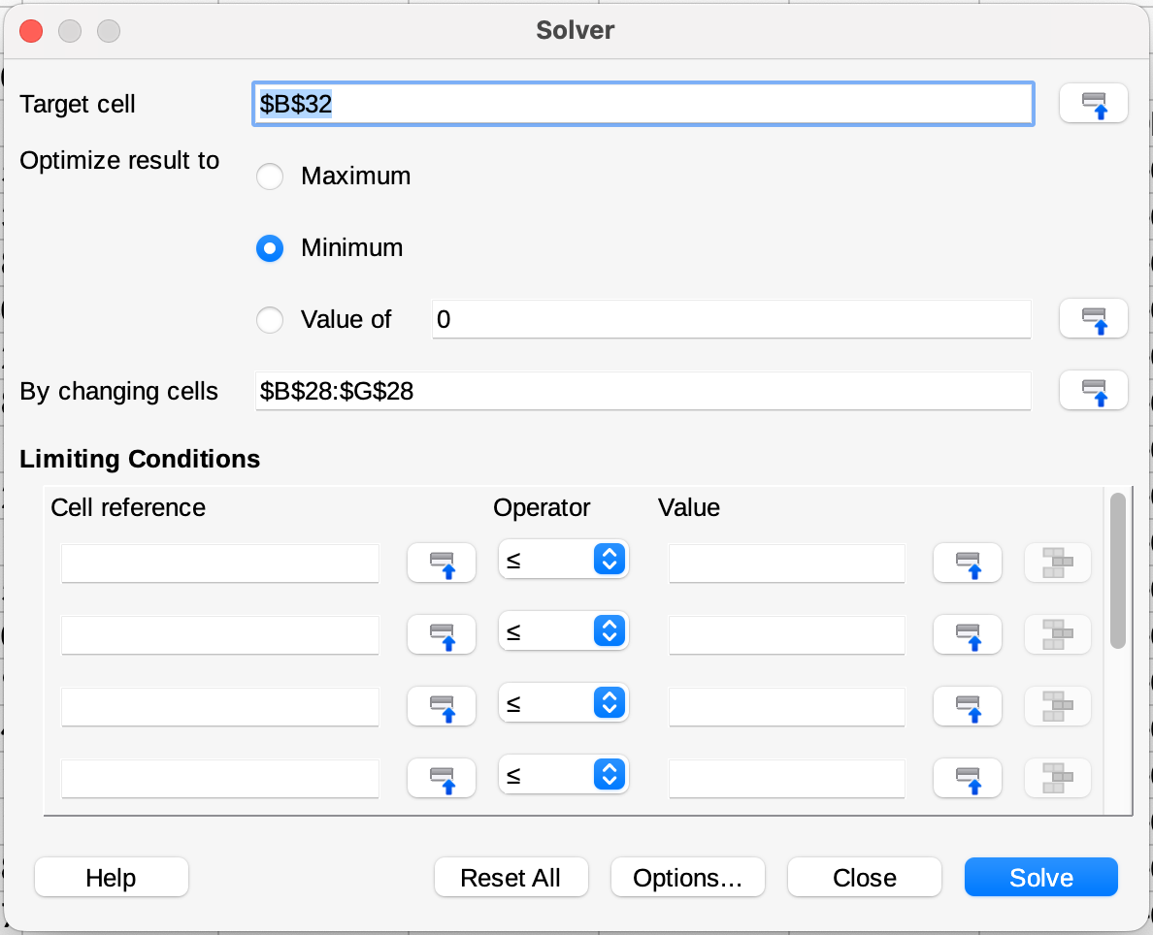This screenshot has height=935, width=1153.
Task: Click second row cell reference shrink icon
Action: click(x=442, y=634)
